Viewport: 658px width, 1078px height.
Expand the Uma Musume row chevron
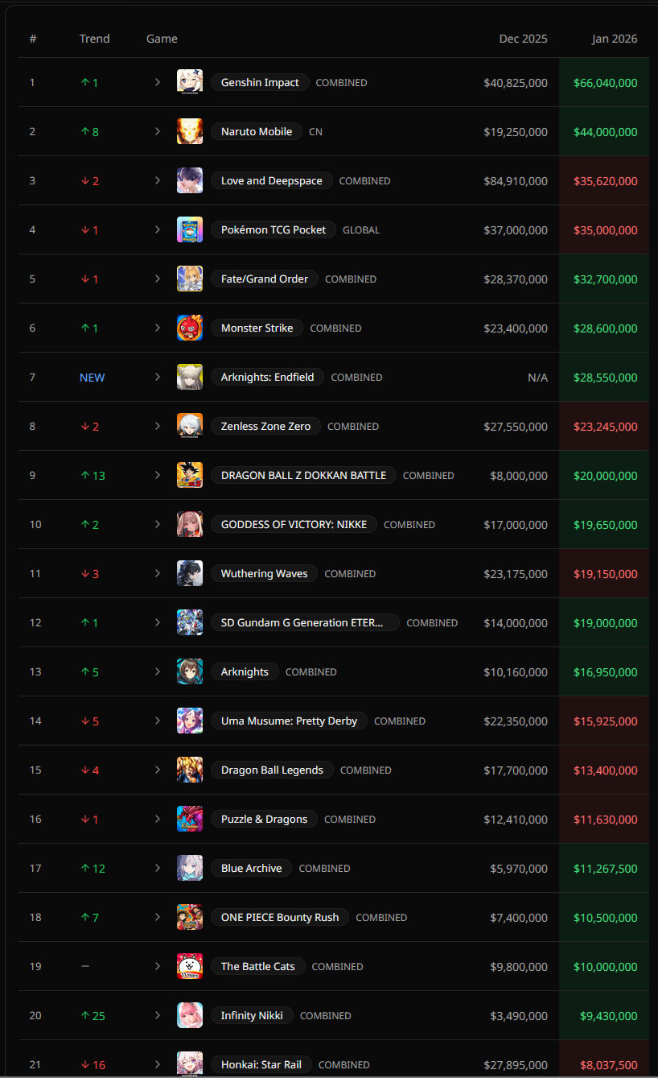coord(158,721)
